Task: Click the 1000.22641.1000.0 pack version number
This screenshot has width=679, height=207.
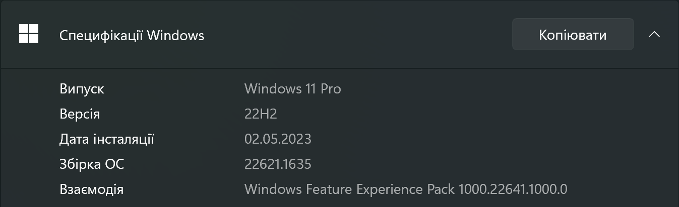Action: [513, 189]
